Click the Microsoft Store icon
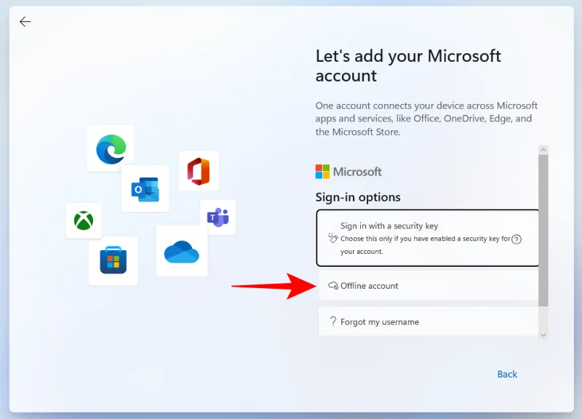The image size is (582, 419). 114,259
